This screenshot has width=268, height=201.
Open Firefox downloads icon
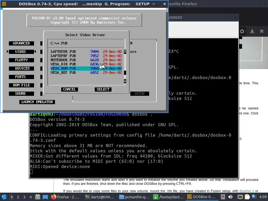252,31
